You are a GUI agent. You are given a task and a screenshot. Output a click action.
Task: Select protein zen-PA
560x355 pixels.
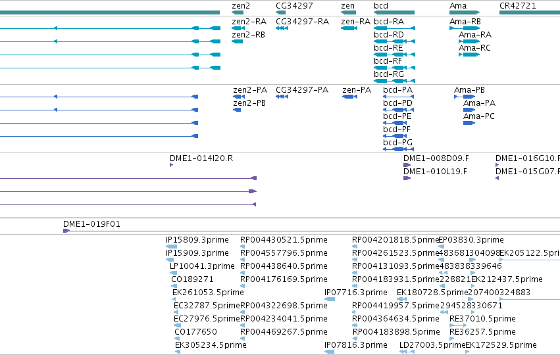(x=349, y=97)
